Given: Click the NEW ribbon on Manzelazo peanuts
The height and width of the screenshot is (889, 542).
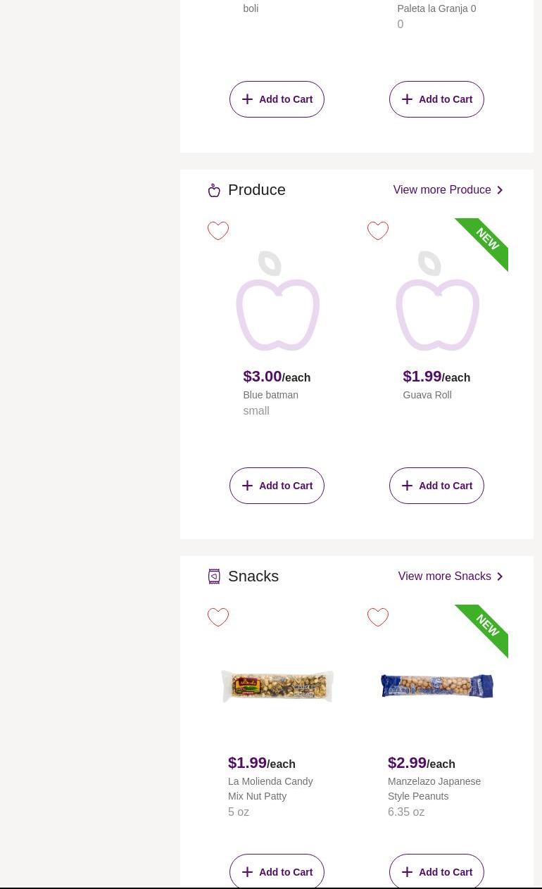Looking at the screenshot, I should [x=488, y=626].
